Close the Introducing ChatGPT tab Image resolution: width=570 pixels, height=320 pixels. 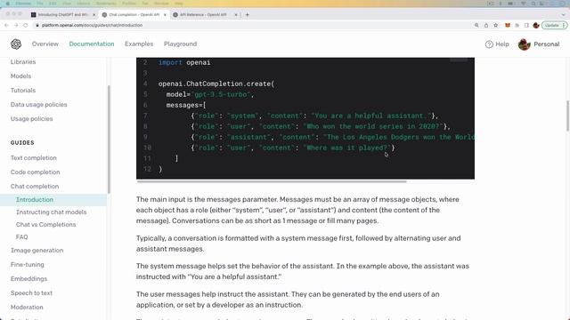point(94,15)
